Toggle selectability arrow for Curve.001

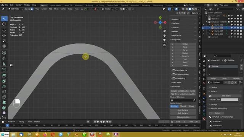(x=232, y=25)
